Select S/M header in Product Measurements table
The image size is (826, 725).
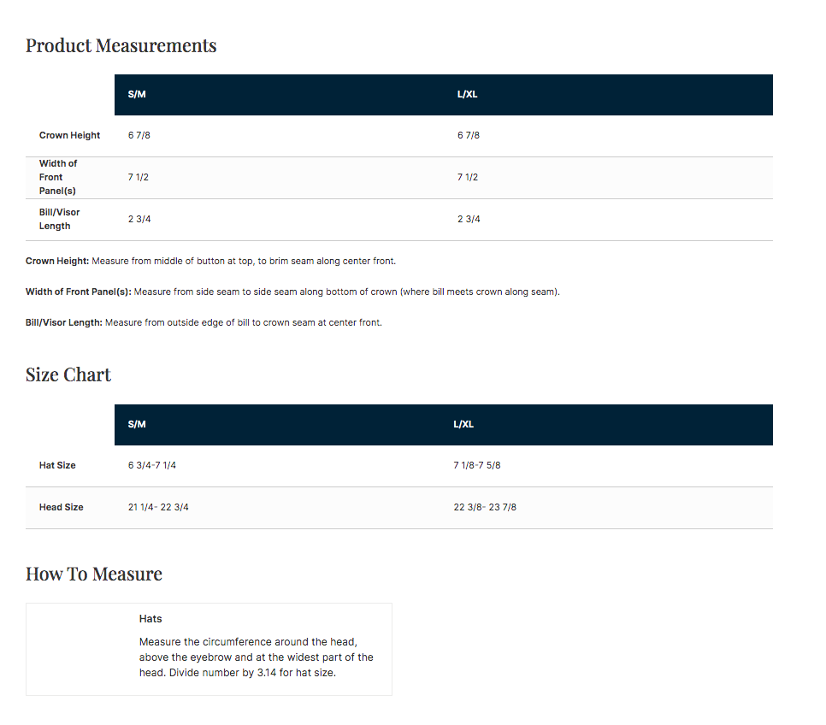coord(137,94)
